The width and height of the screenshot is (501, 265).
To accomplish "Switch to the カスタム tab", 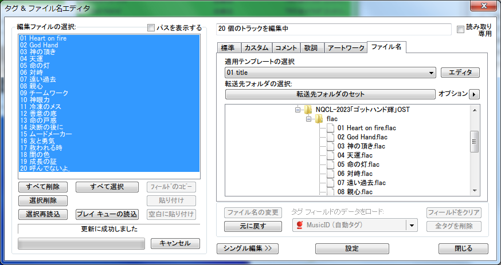I will (x=256, y=48).
